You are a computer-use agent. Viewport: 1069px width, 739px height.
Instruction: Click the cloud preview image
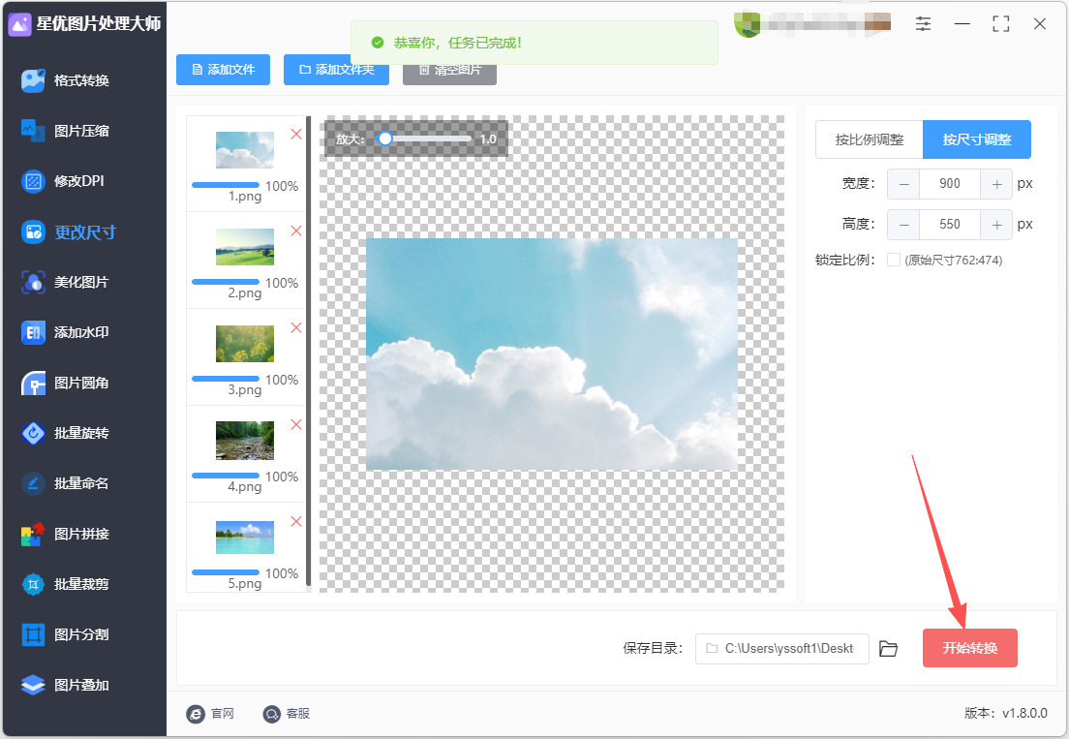point(552,354)
